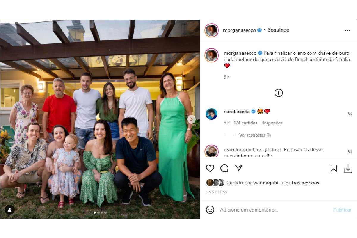Click Responder under nandacosta's comment
Viewport: 357px width, 238px height.
272,123
